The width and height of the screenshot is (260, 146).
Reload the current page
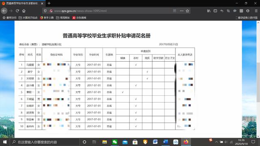point(17,11)
